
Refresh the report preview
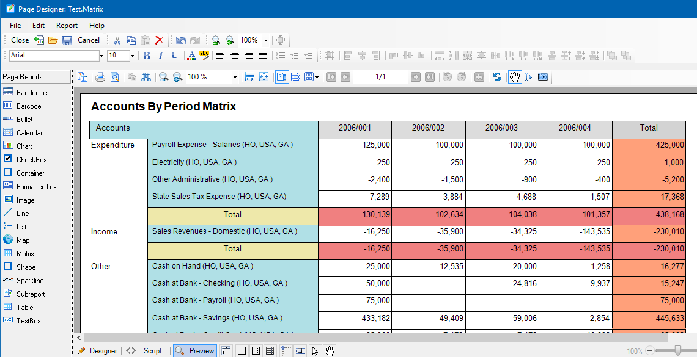498,77
